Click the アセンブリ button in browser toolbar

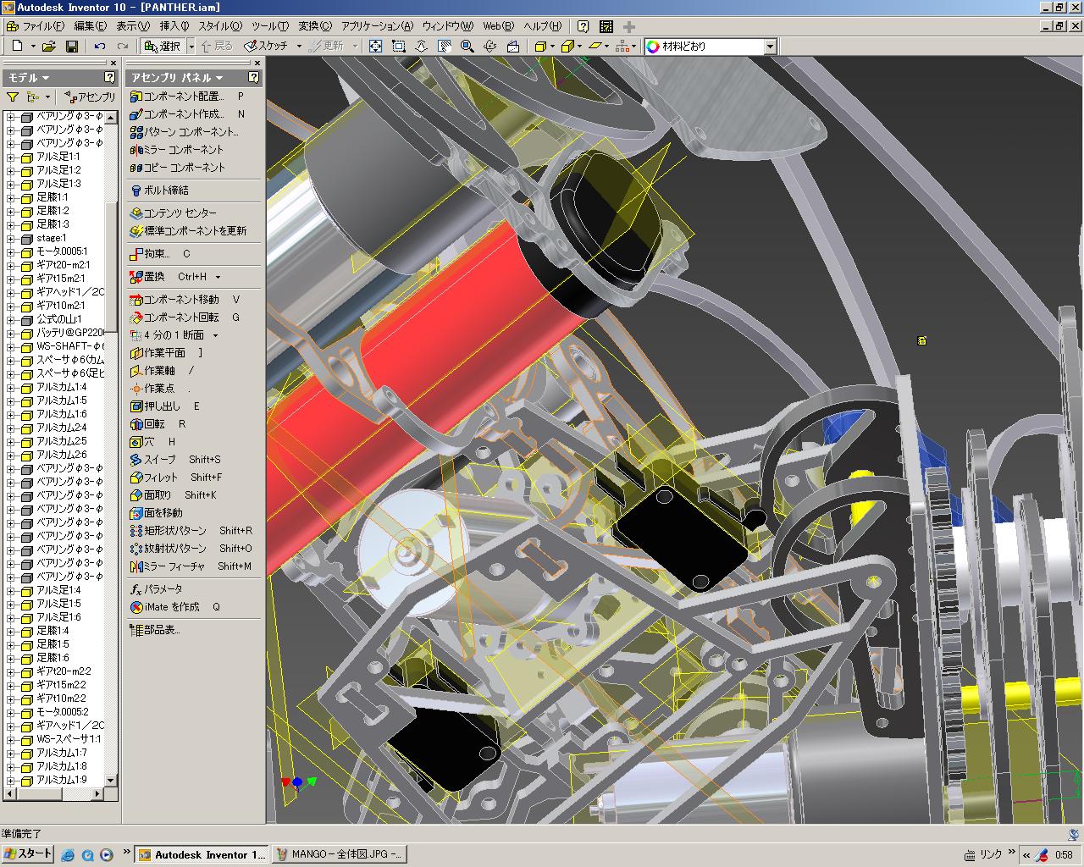coord(91,97)
